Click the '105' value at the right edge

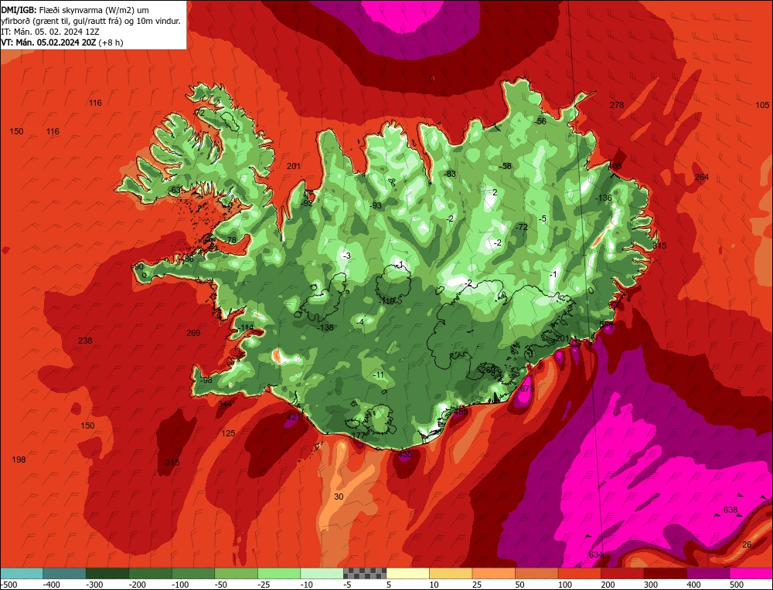point(762,105)
